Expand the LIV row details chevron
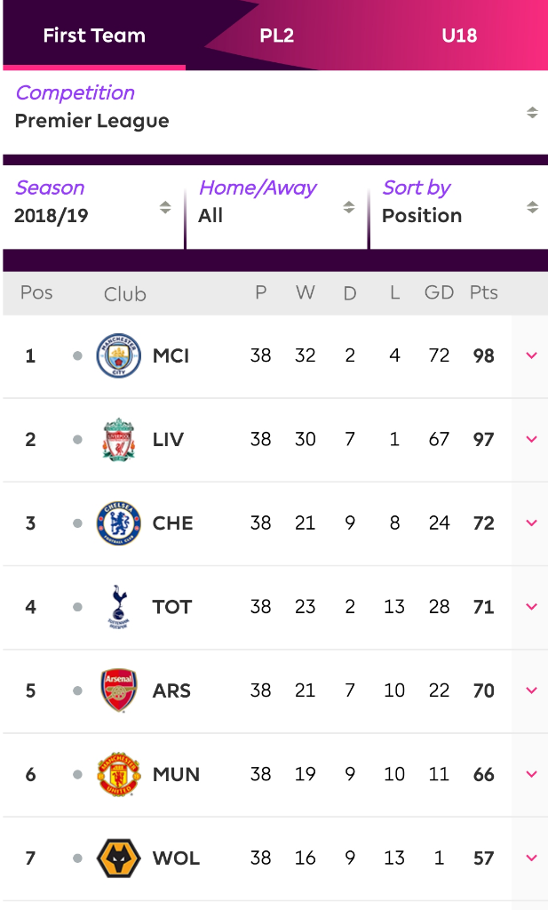 coord(531,439)
